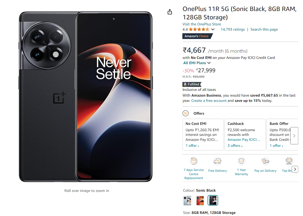Click the 1 Year Warranty shield icon

[x=241, y=161]
